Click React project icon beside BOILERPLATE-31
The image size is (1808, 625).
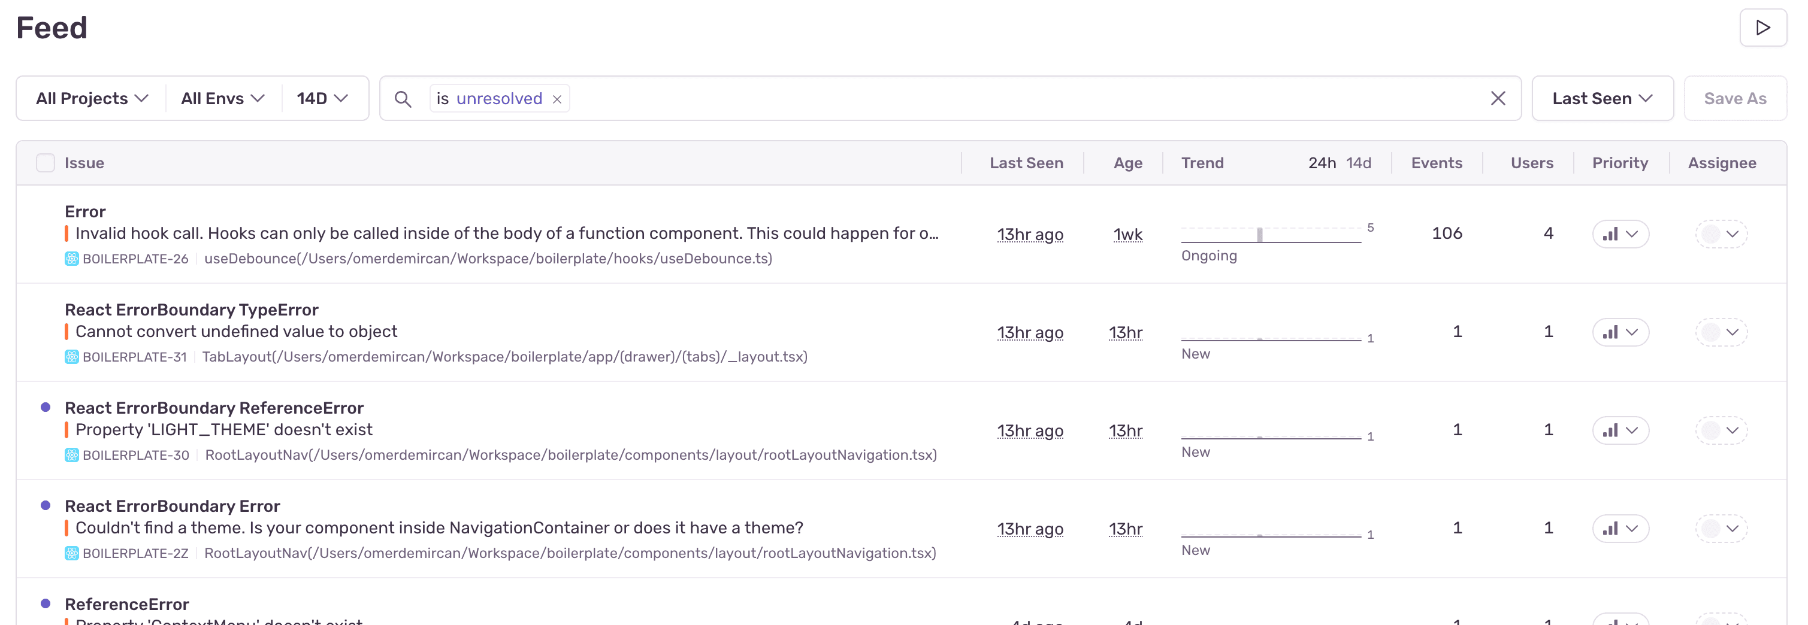pyautogui.click(x=72, y=357)
